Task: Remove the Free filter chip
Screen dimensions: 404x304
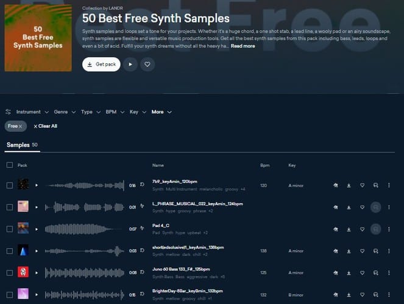Action: (x=20, y=126)
